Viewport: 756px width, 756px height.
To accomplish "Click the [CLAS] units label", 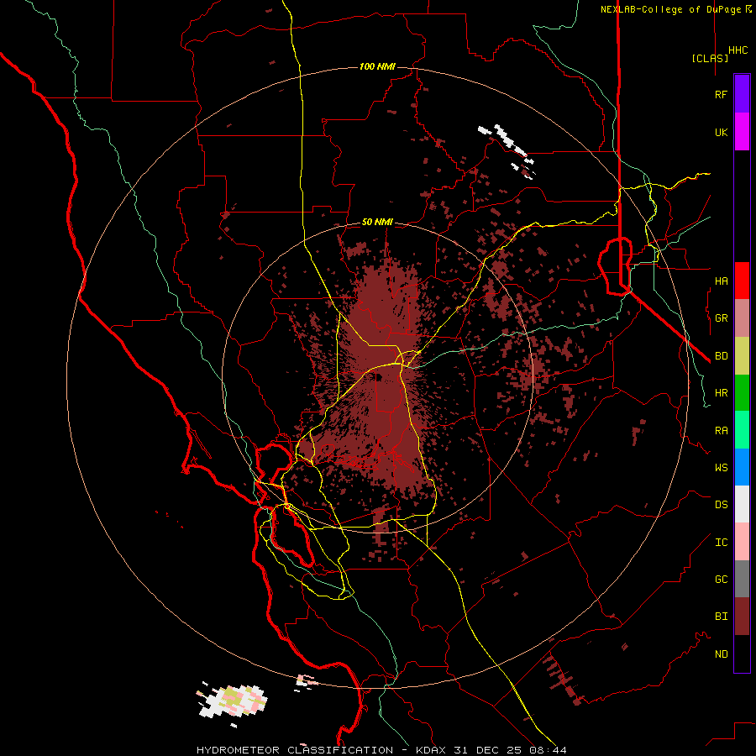I will [710, 59].
